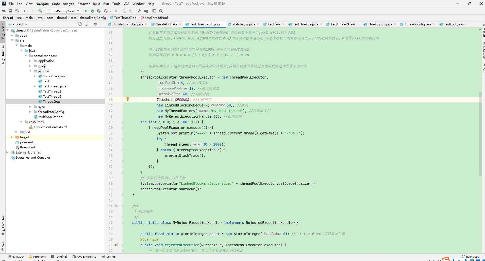485x261 pixels.
Task: Close the TestThreadPool.java tab
Action: [223, 24]
